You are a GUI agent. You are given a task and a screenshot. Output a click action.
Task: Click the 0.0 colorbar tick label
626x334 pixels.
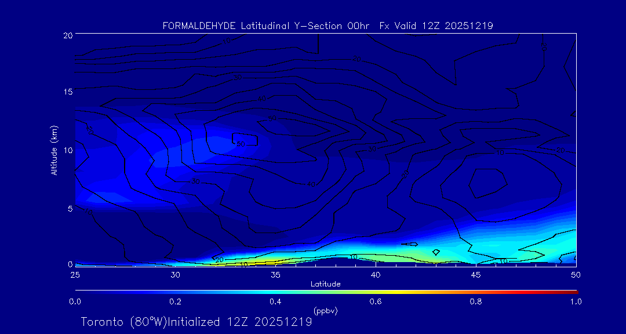pos(75,302)
